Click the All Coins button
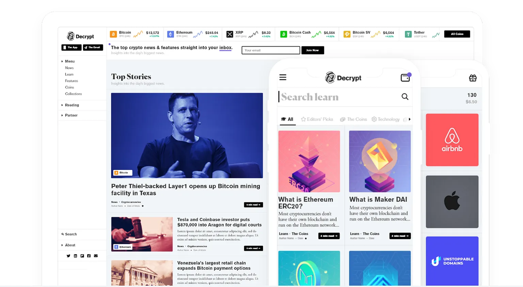The height and width of the screenshot is (287, 523). click(x=457, y=34)
